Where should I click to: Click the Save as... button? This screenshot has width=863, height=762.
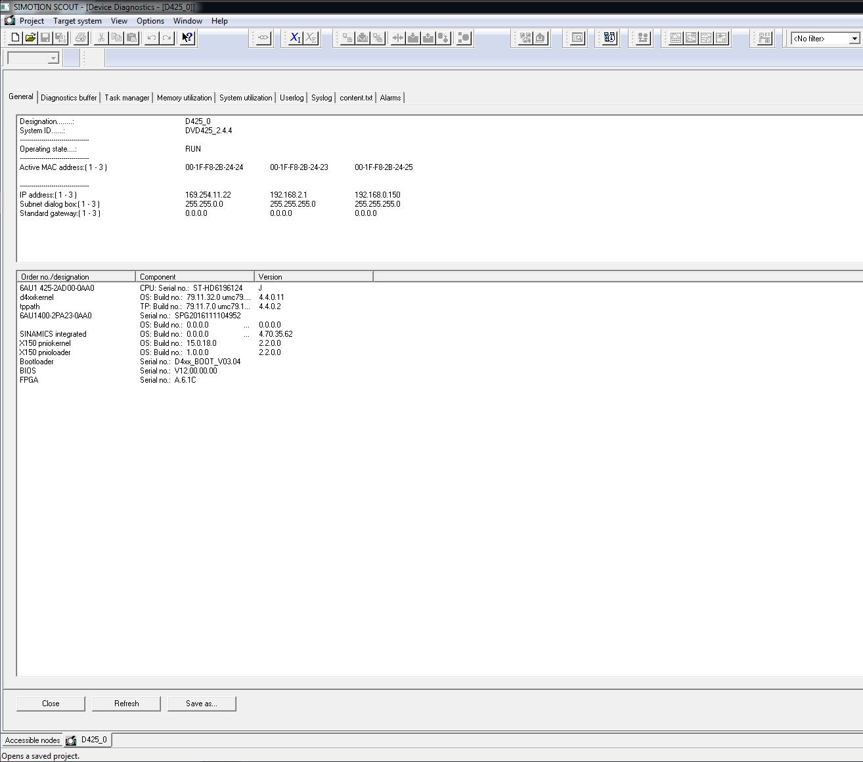coord(202,704)
